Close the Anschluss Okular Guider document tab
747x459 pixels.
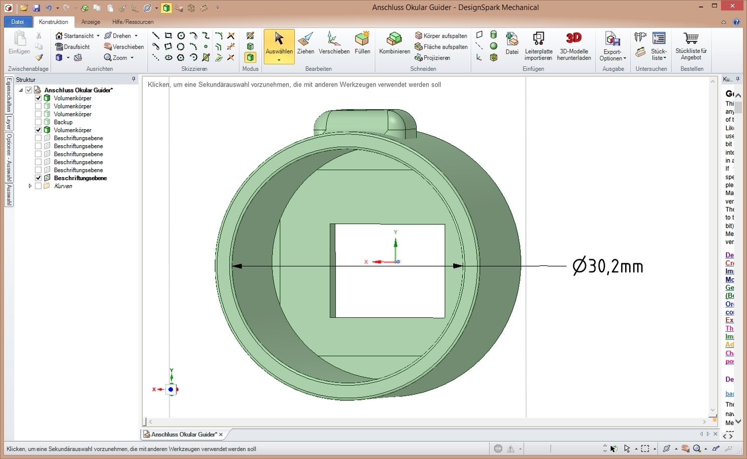coord(221,434)
